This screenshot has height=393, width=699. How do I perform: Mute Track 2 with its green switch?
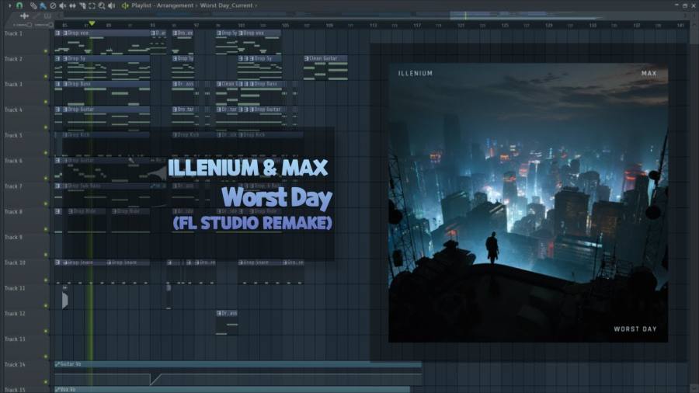(x=46, y=76)
